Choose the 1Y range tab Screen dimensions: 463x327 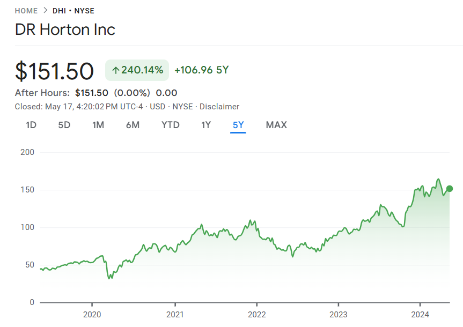click(206, 125)
